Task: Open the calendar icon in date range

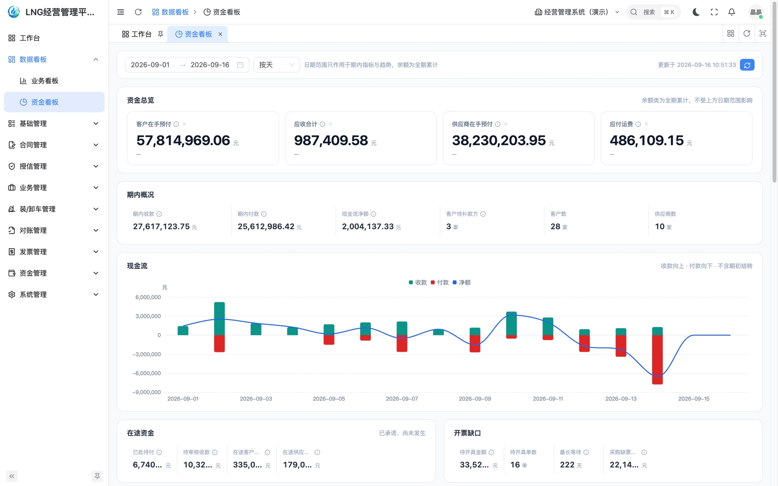Action: [240, 65]
